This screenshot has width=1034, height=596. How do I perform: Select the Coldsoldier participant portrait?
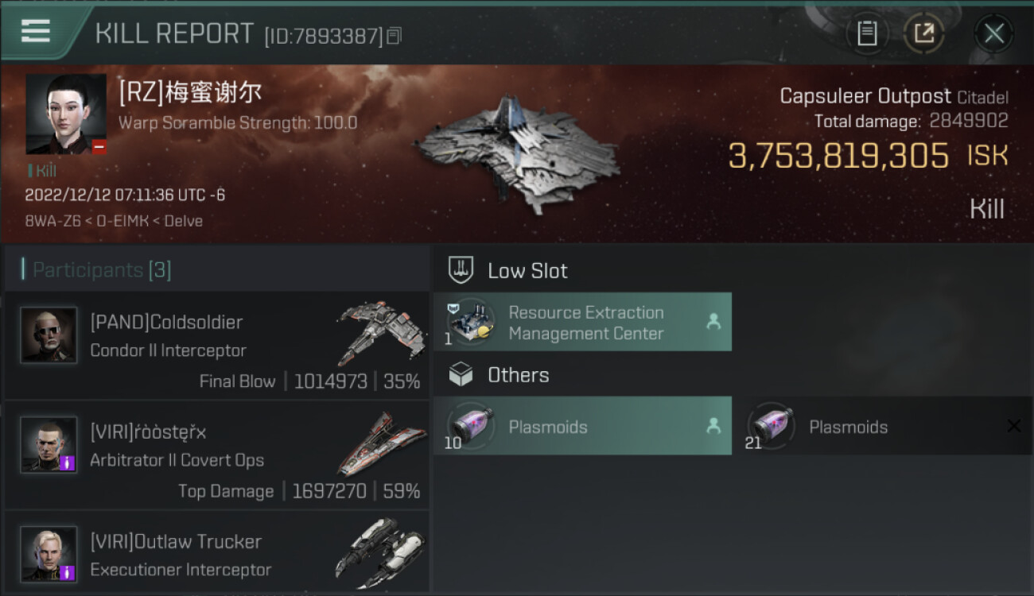49,335
